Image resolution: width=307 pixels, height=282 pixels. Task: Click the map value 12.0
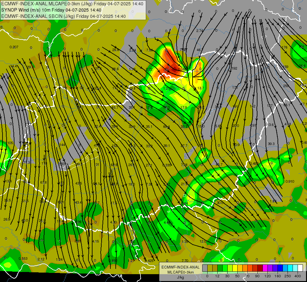(x=203, y=241)
